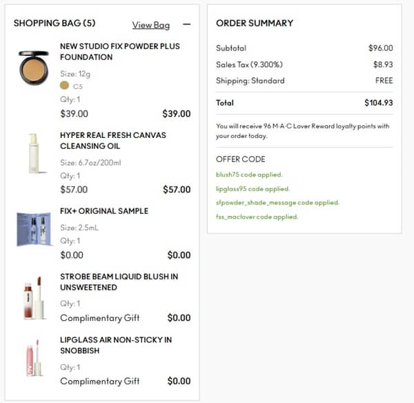This screenshot has width=414, height=403.
Task: Click the Offer Code heading
Action: pyautogui.click(x=240, y=159)
